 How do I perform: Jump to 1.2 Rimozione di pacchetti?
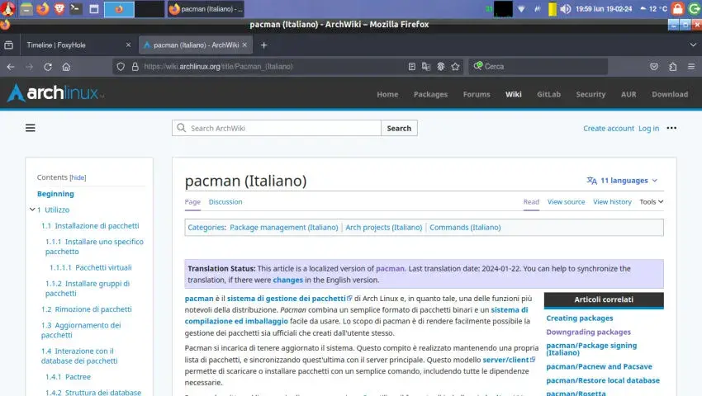pos(87,309)
